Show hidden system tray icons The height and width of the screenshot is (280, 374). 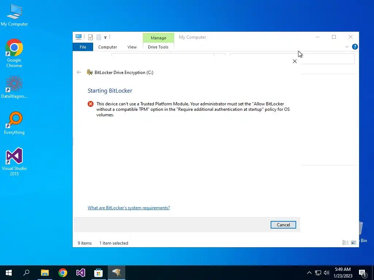(x=309, y=273)
